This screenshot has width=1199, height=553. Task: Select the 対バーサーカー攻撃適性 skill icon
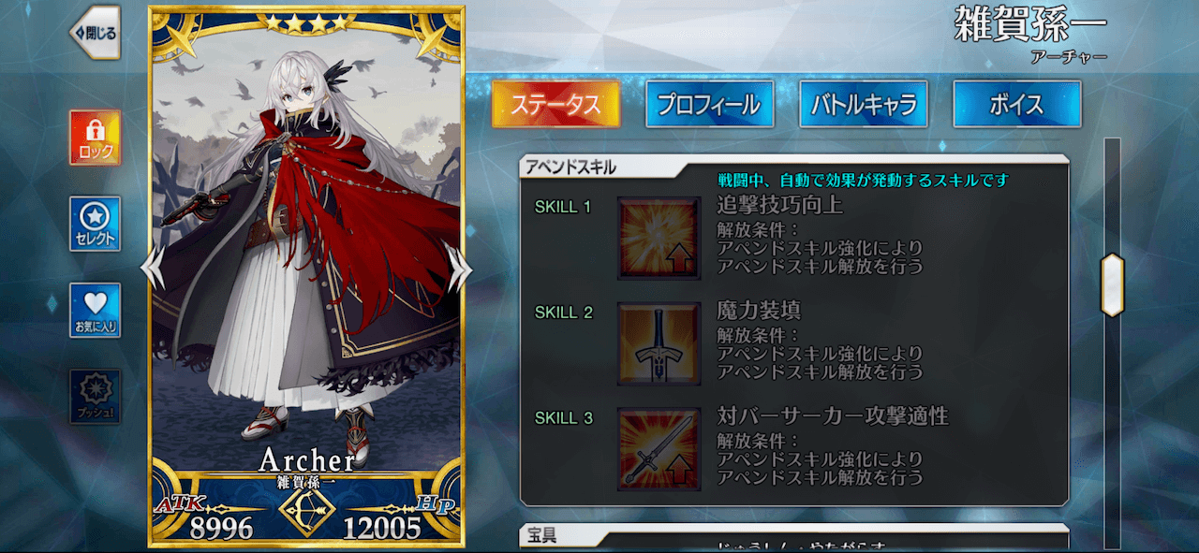pyautogui.click(x=659, y=449)
